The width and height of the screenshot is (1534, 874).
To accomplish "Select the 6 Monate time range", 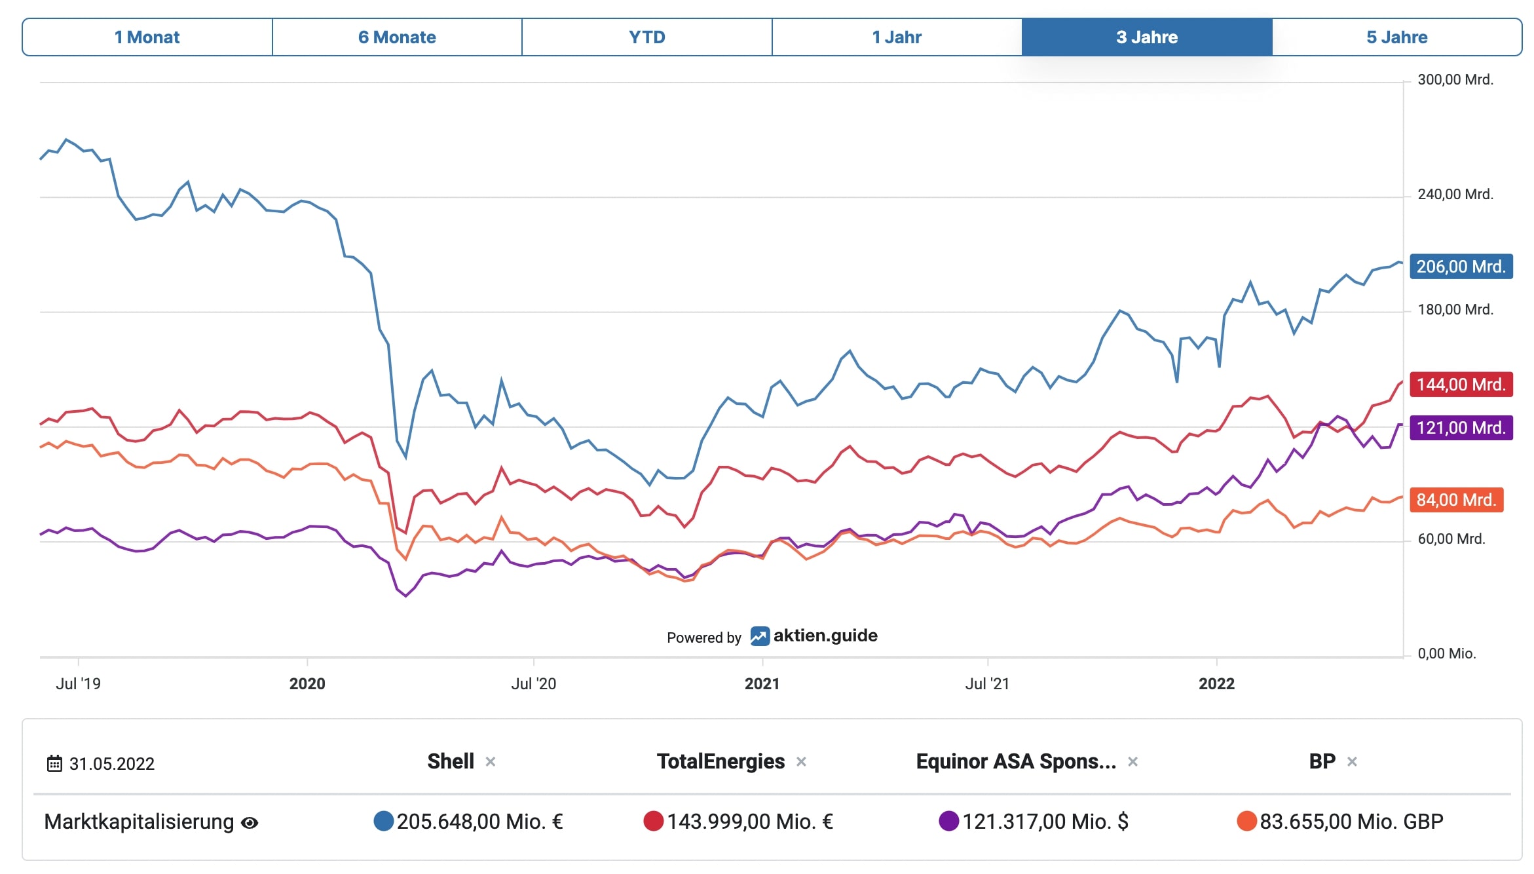I will tap(397, 37).
